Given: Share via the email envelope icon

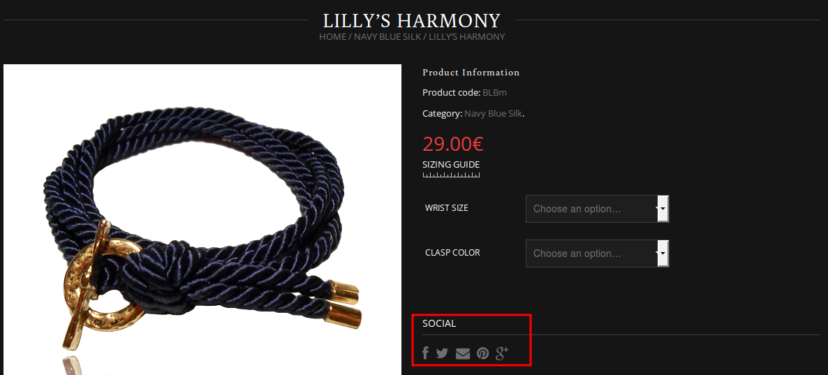Looking at the screenshot, I should (463, 353).
